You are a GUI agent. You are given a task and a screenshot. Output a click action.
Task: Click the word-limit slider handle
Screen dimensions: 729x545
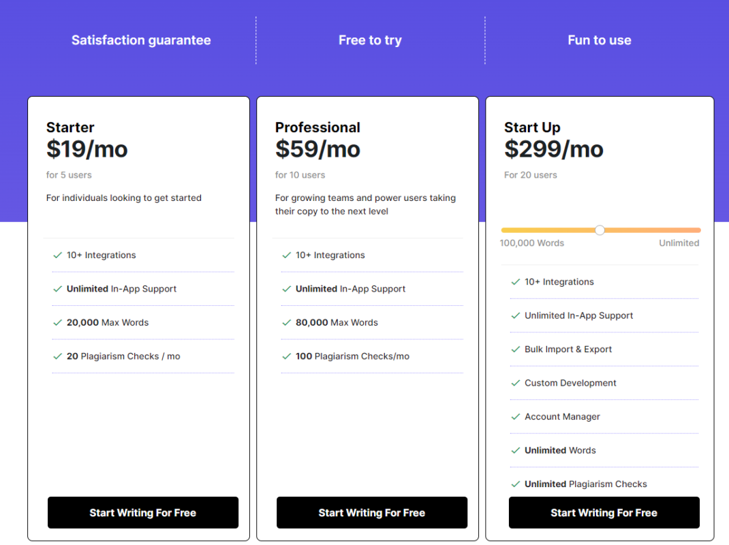point(600,230)
